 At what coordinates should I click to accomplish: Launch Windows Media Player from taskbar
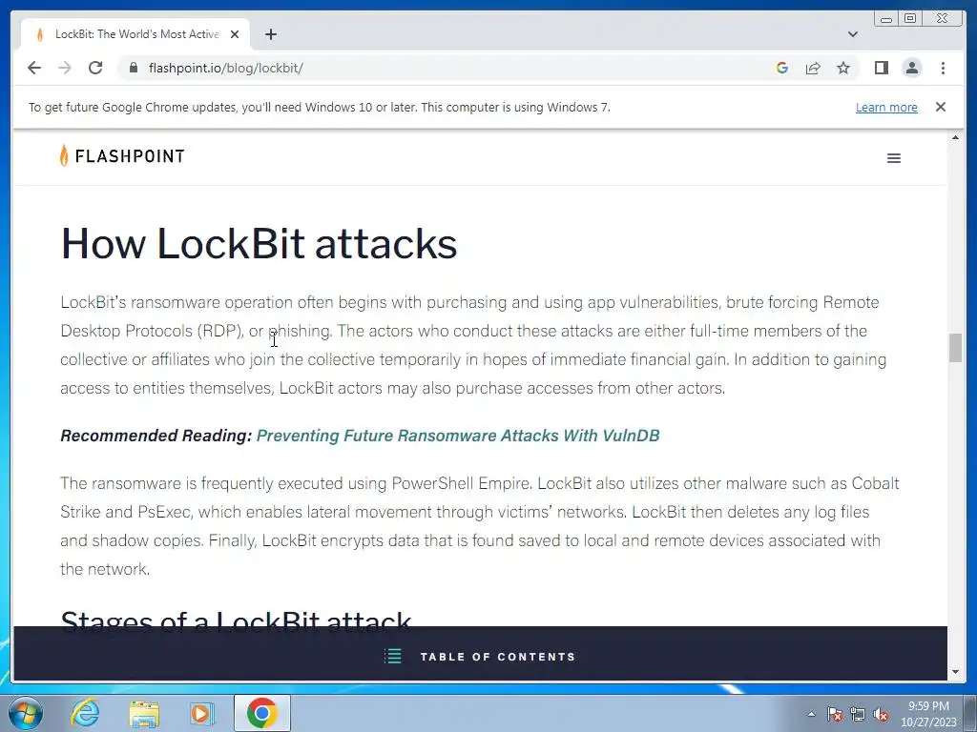pos(202,713)
